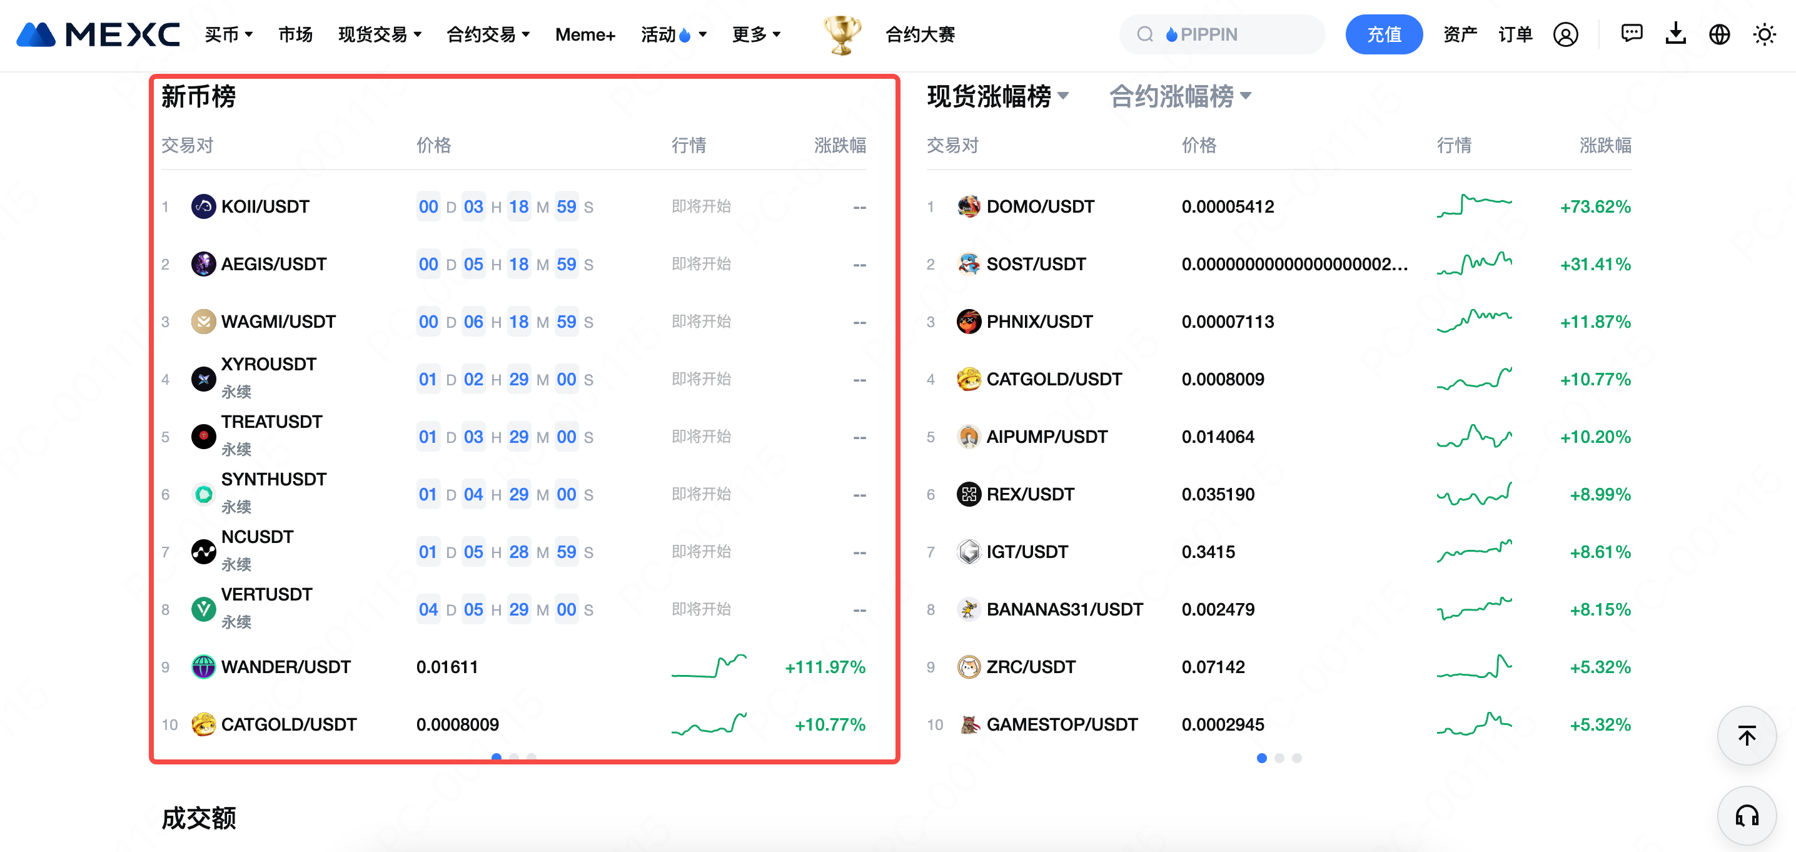Click the XYROUSDT coin icon

click(x=203, y=379)
